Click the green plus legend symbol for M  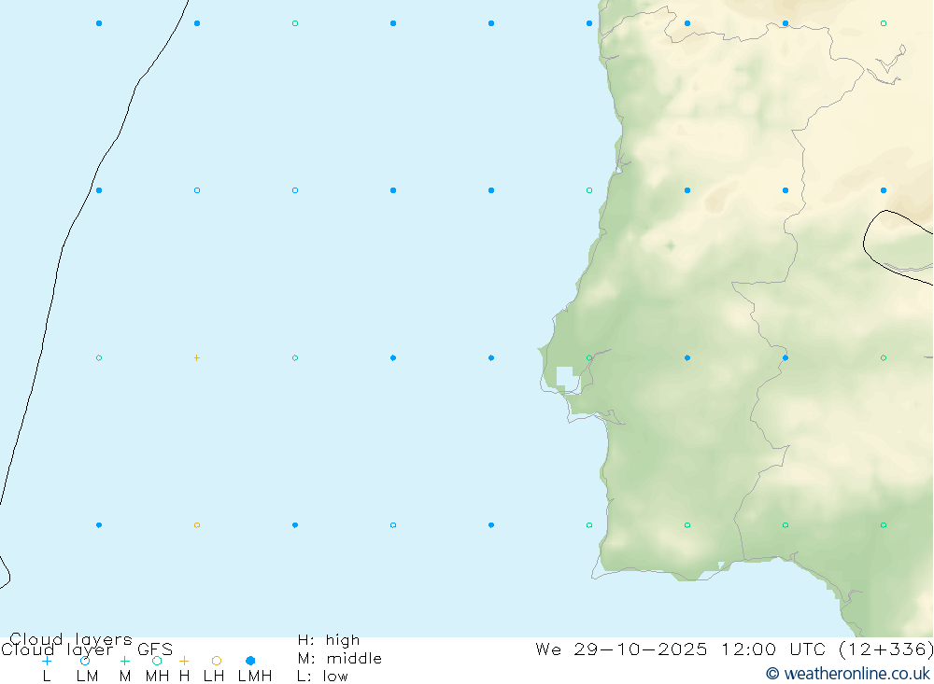click(x=124, y=661)
